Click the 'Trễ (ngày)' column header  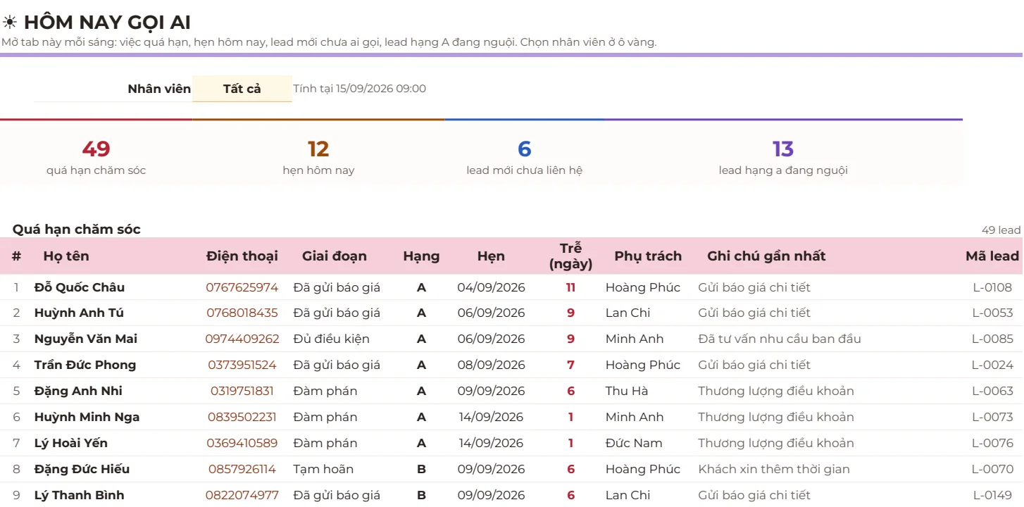click(x=570, y=256)
